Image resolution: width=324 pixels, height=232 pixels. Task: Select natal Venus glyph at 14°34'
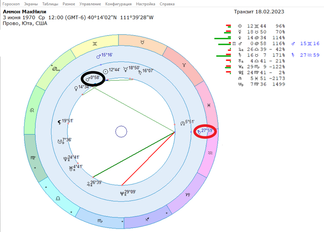(x=76, y=88)
